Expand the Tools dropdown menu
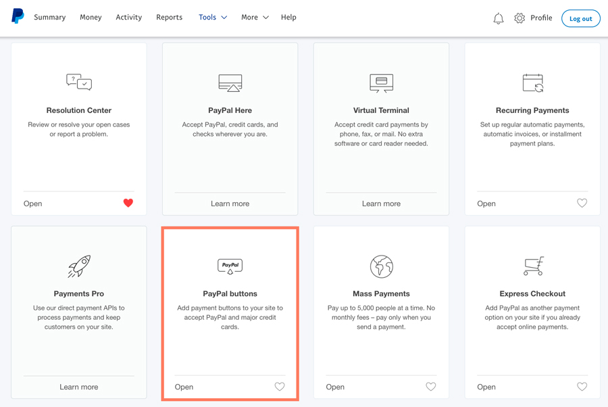This screenshot has width=608, height=407. pos(213,17)
